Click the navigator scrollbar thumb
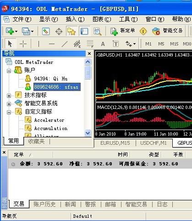 [88, 73]
